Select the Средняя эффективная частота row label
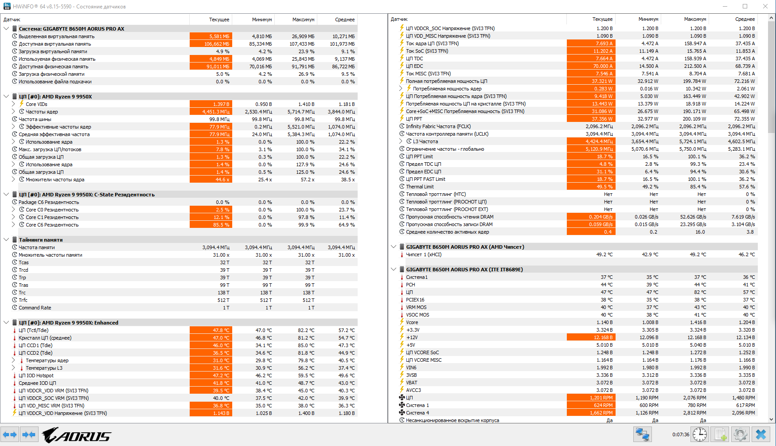The height and width of the screenshot is (446, 776). 54,134
